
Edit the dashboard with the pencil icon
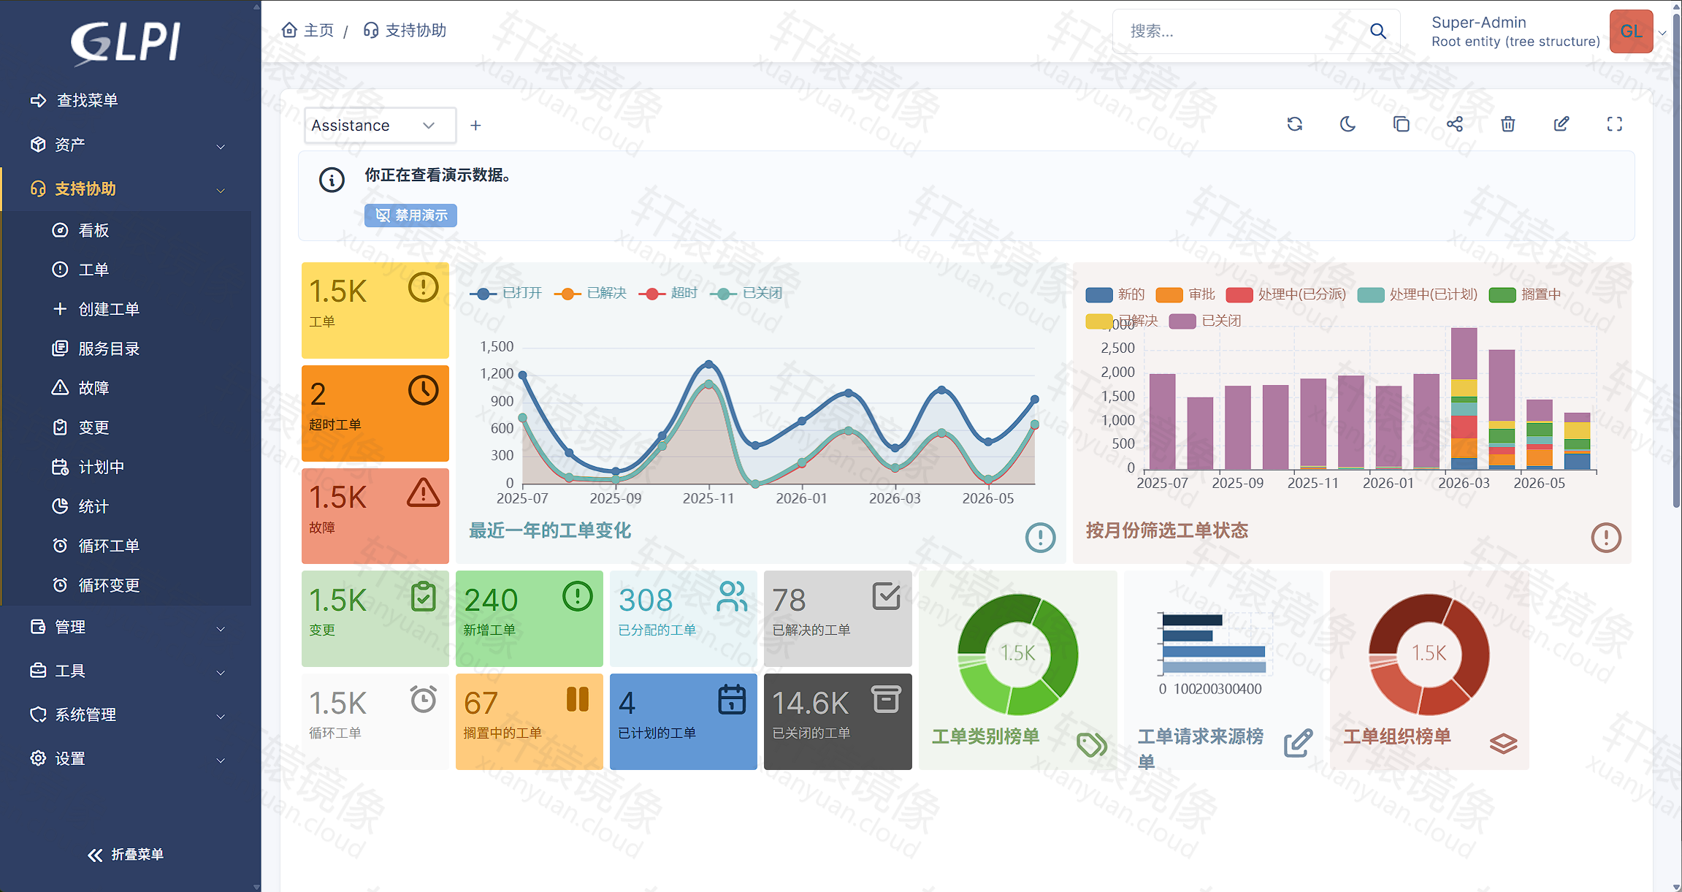tap(1561, 124)
